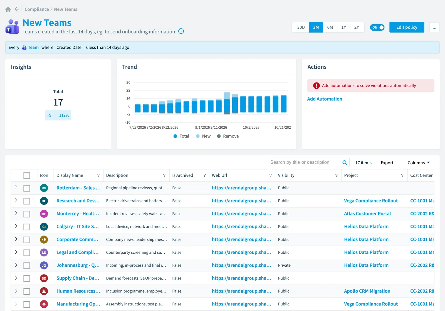Viewport: 445px width, 311px height.
Task: Filter the Web Url column
Action: (x=270, y=175)
